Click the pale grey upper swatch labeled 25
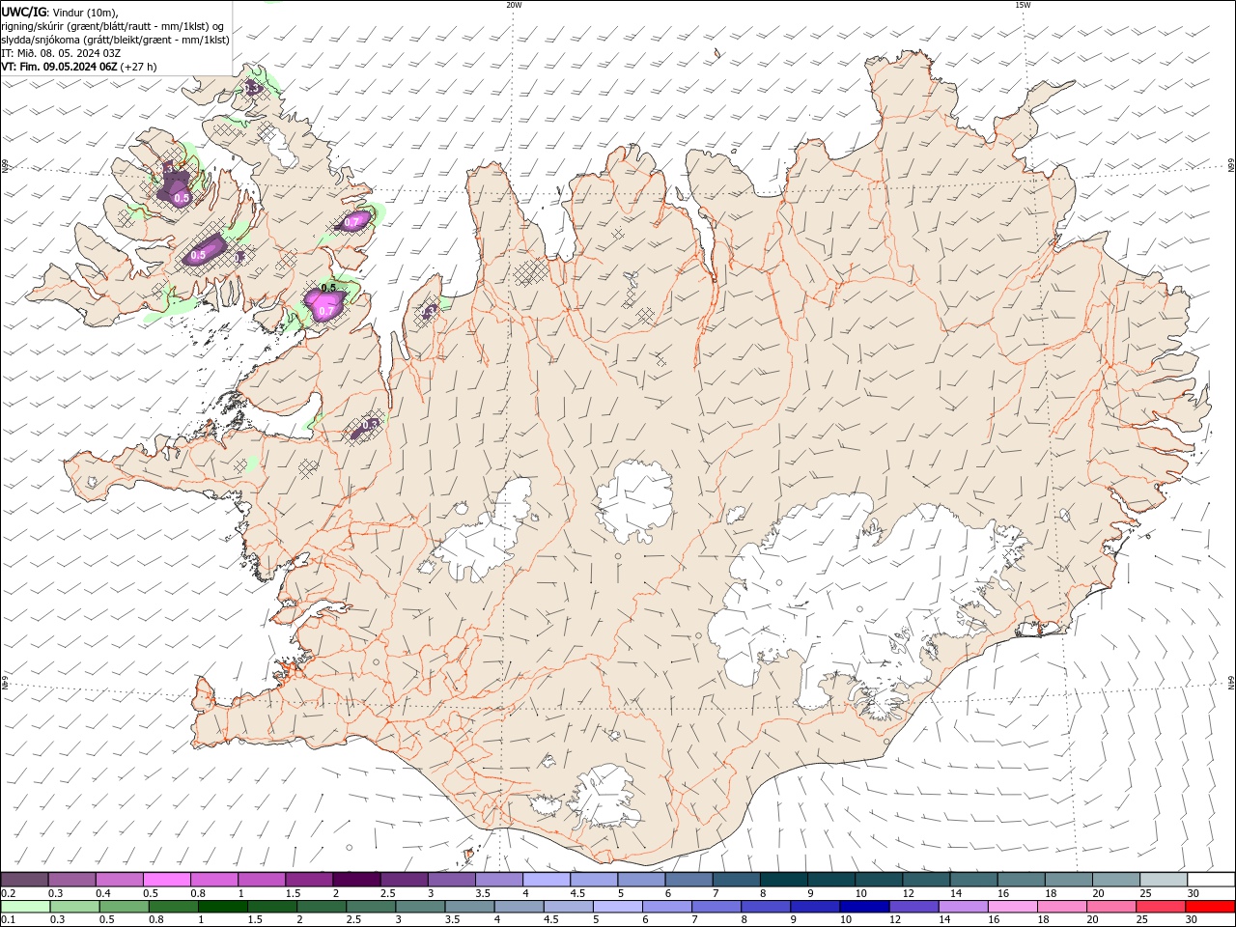 [x=1163, y=880]
